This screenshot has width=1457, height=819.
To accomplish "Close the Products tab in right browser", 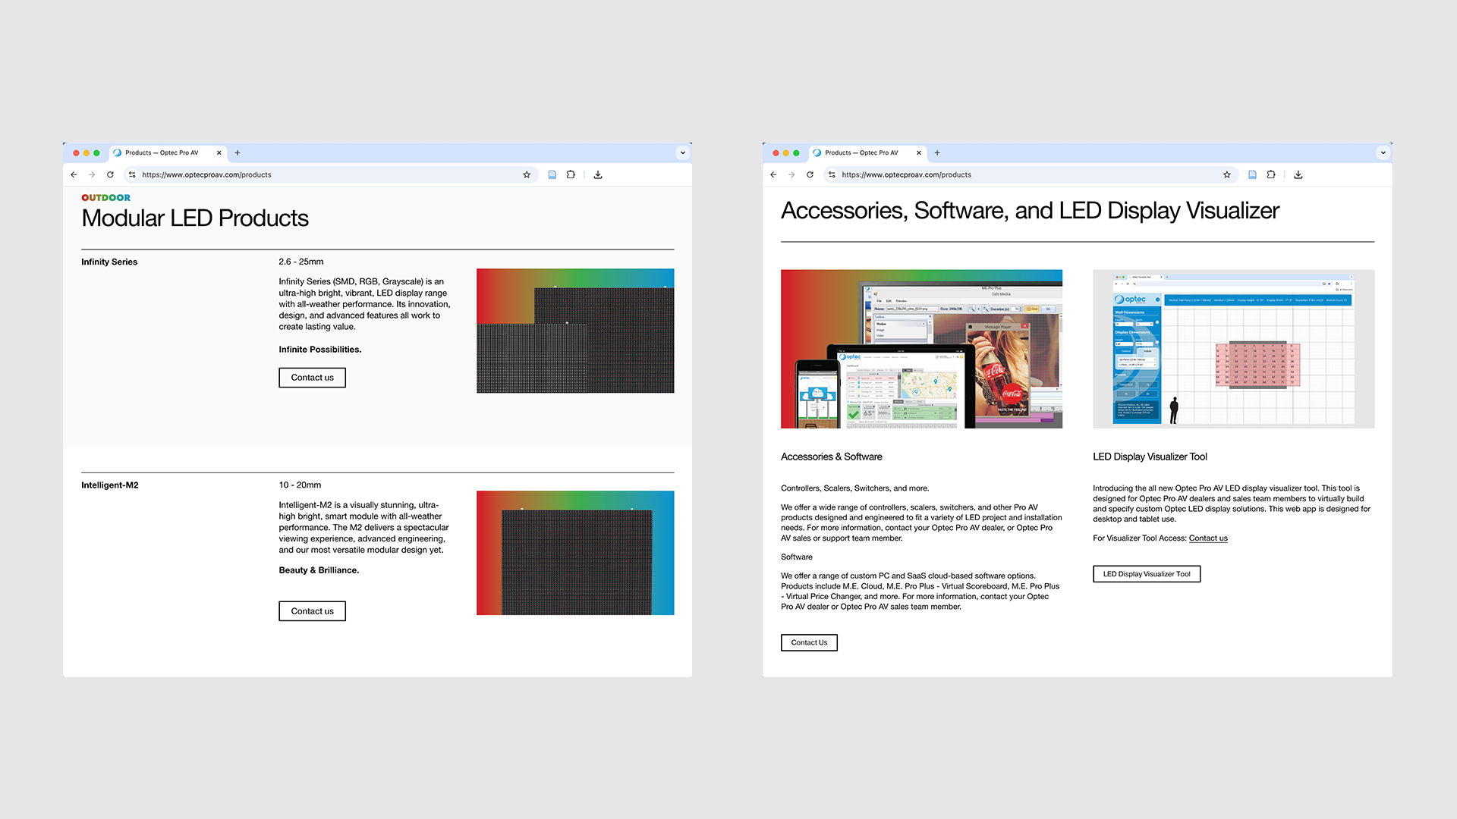I will (x=919, y=152).
